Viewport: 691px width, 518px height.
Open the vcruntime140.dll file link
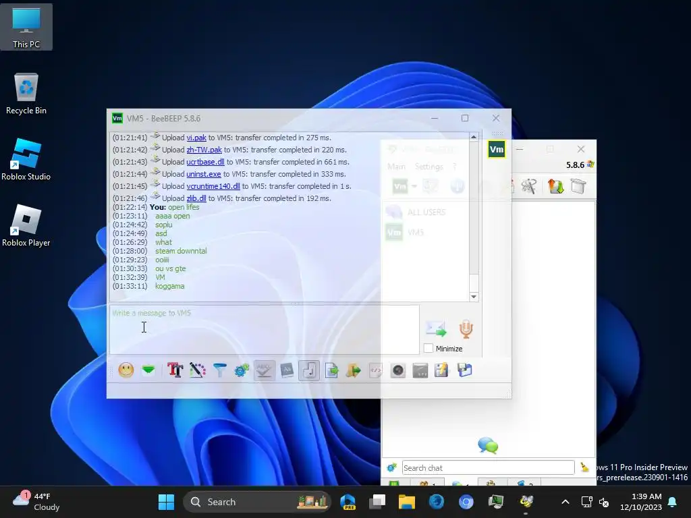coord(213,186)
